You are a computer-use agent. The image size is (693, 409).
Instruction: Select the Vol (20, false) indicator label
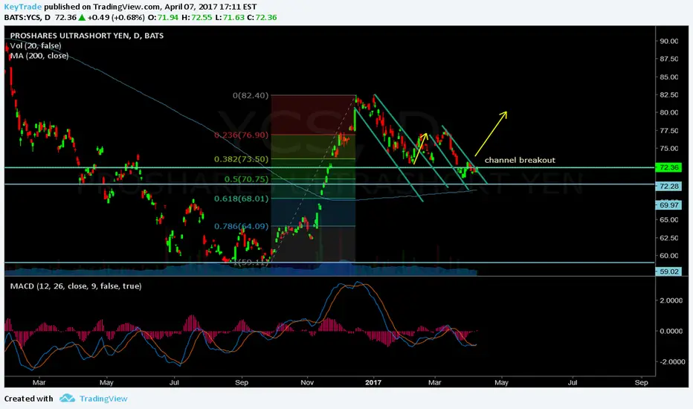point(36,45)
